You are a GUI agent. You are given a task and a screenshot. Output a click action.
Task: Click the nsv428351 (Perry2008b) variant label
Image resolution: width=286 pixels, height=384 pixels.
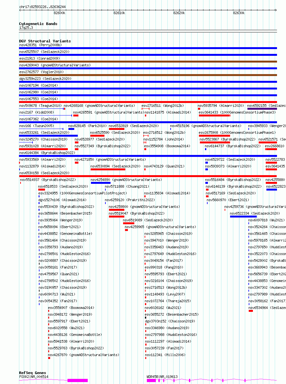pyautogui.click(x=40, y=45)
